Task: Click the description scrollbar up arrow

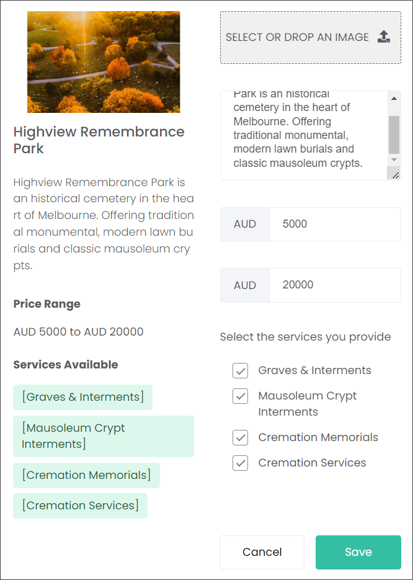Action: point(394,99)
